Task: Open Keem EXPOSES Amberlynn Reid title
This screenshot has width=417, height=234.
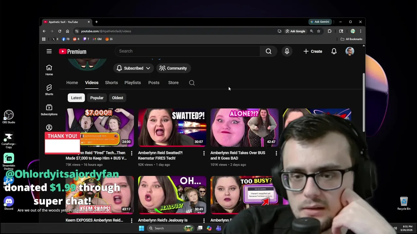Action: point(94,220)
